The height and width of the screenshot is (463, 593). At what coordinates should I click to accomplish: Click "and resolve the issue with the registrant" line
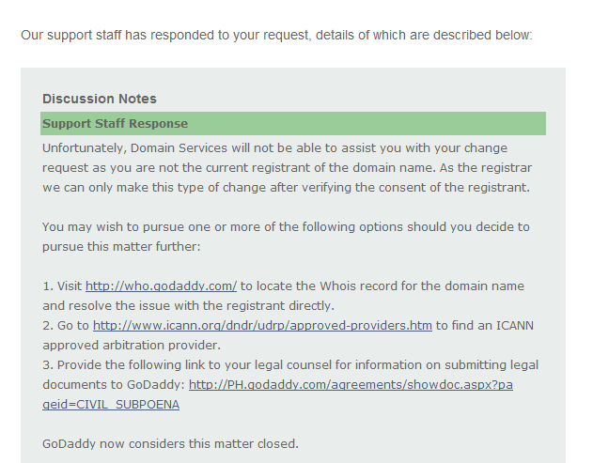coord(188,306)
